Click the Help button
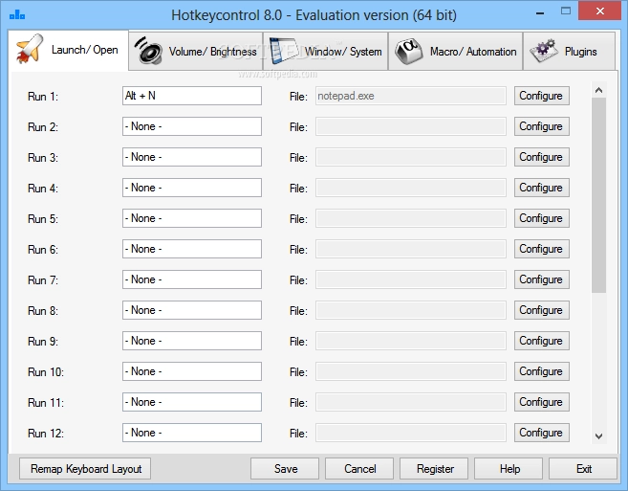Image resolution: width=628 pixels, height=491 pixels. click(509, 469)
